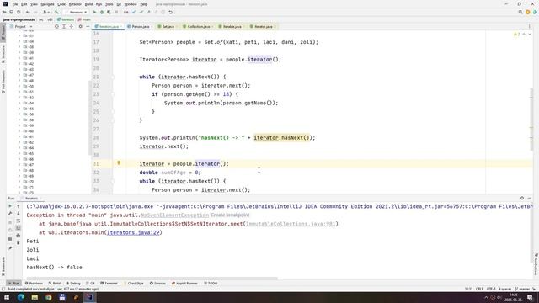Expand the v55 folder in the project tree

[19, 109]
